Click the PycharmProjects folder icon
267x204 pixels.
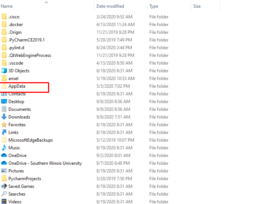(x=4, y=179)
